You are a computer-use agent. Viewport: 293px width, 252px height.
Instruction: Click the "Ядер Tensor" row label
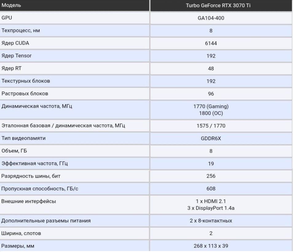pos(17,56)
